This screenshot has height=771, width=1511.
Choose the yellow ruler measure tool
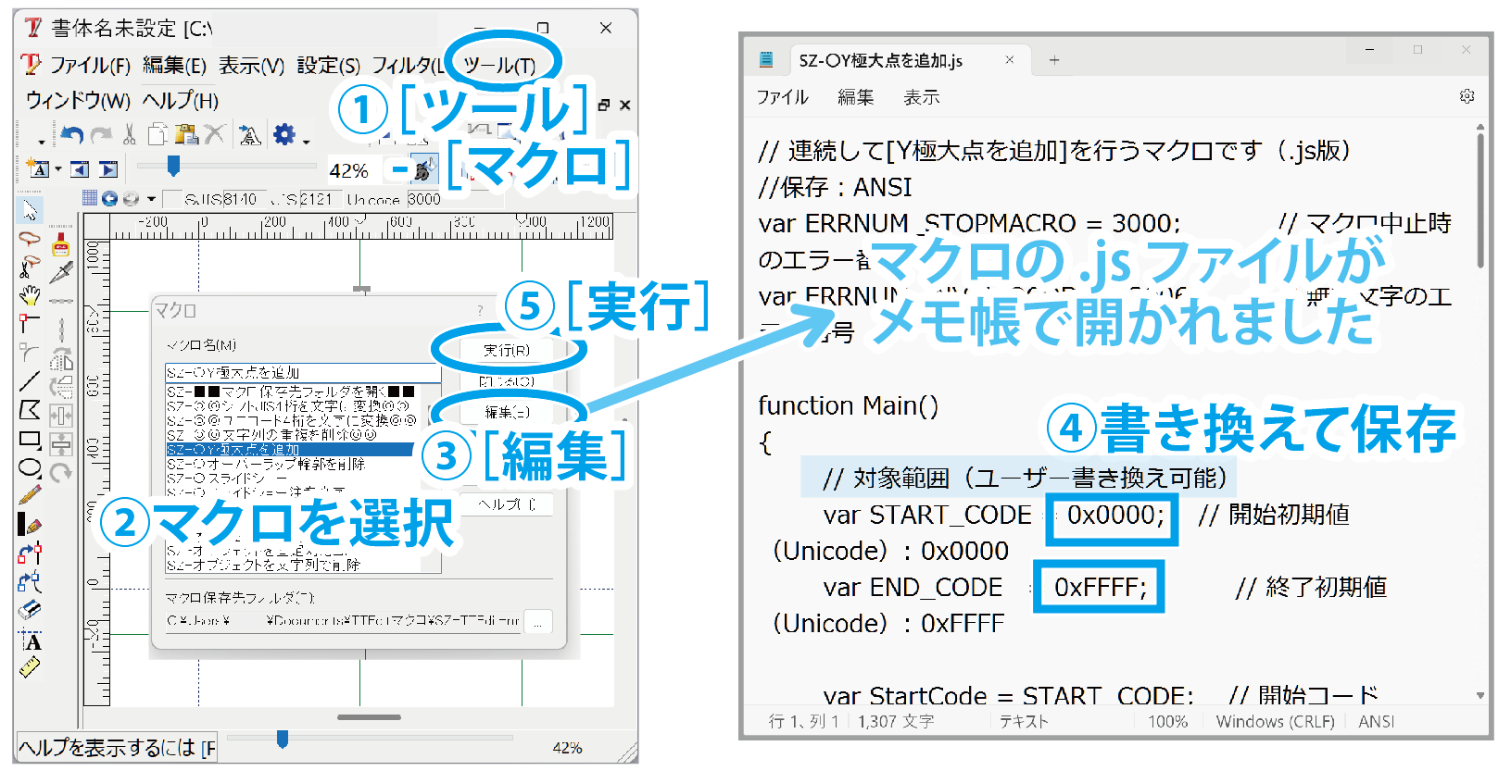pyautogui.click(x=30, y=667)
